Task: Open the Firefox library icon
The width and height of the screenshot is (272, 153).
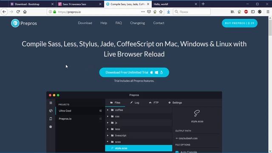Action: click(232, 12)
